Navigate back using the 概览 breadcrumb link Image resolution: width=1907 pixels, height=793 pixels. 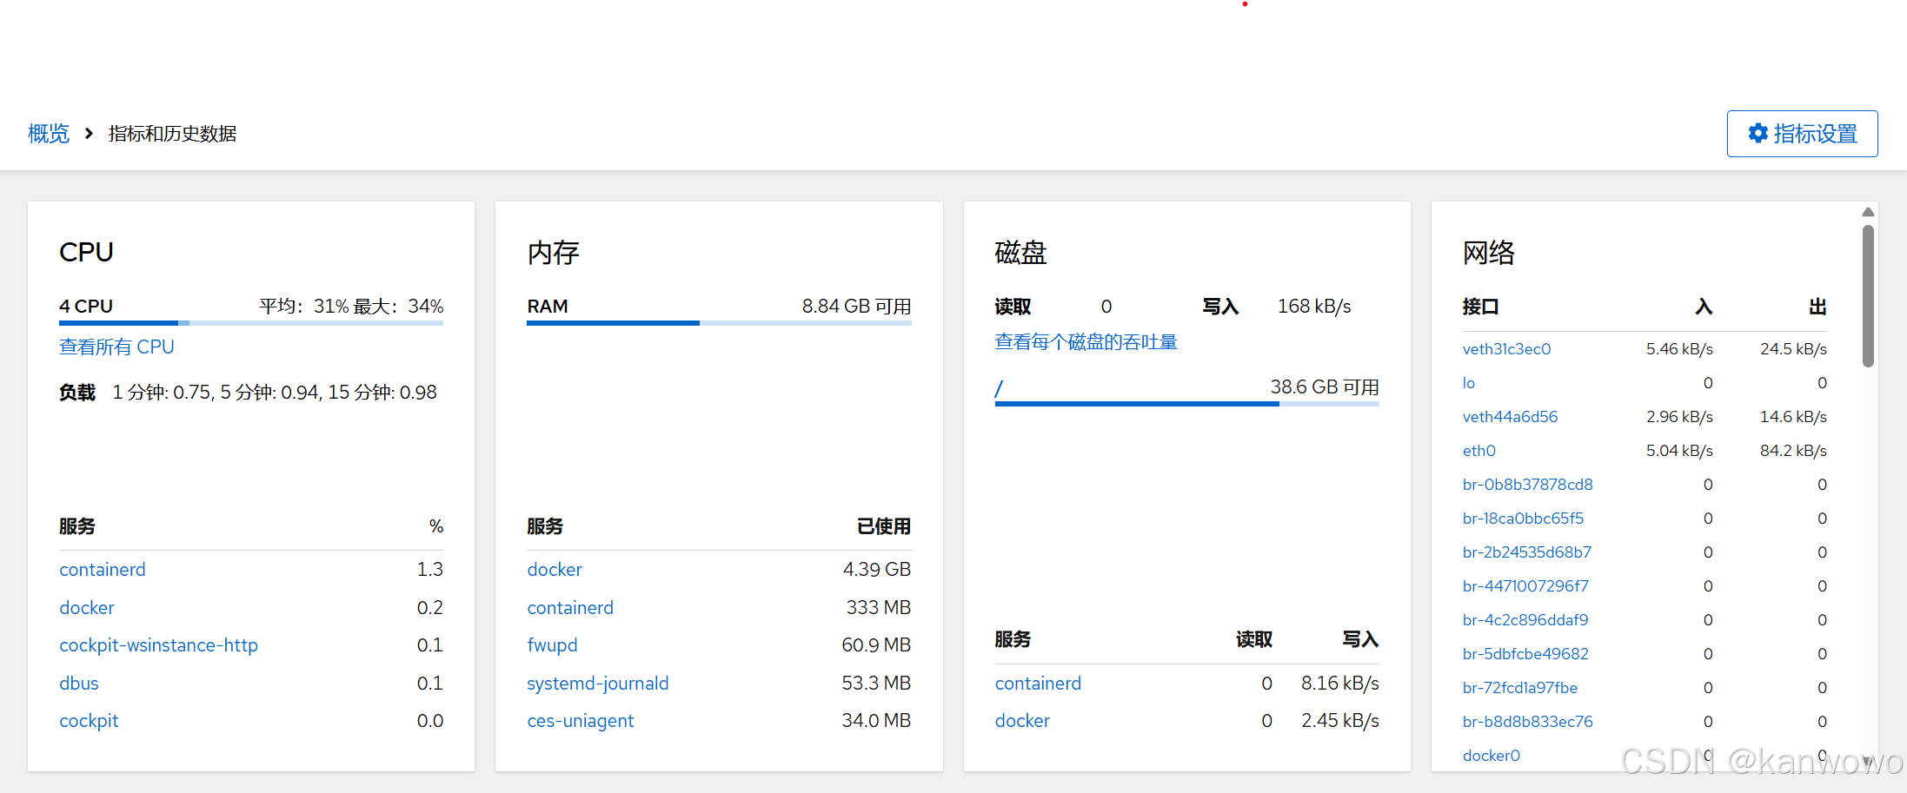tap(48, 133)
